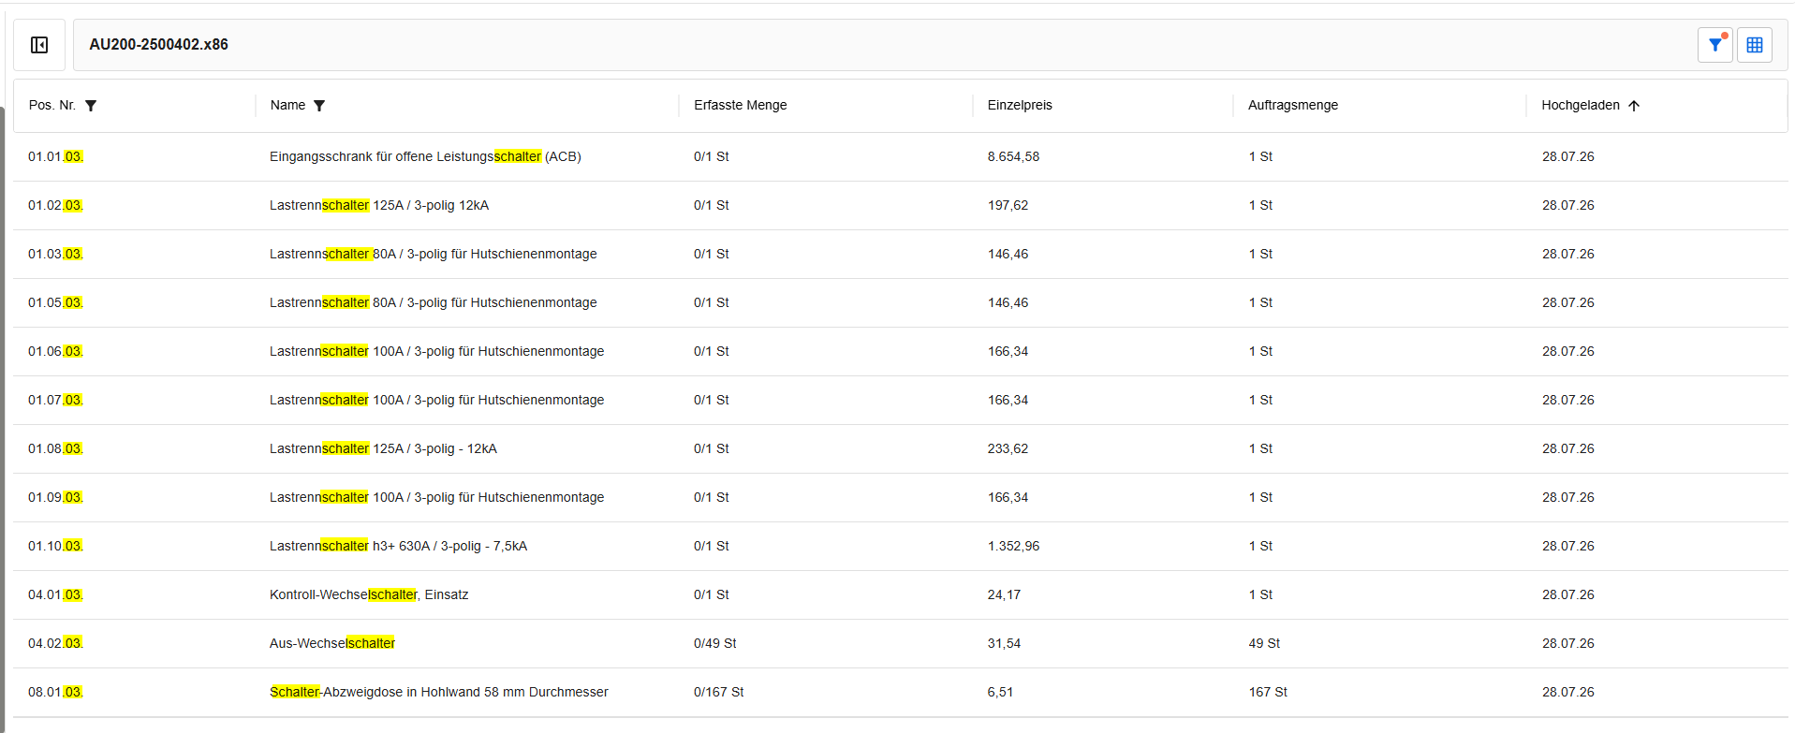Sort by Erfasste Menge column header
The image size is (1795, 733).
740,105
